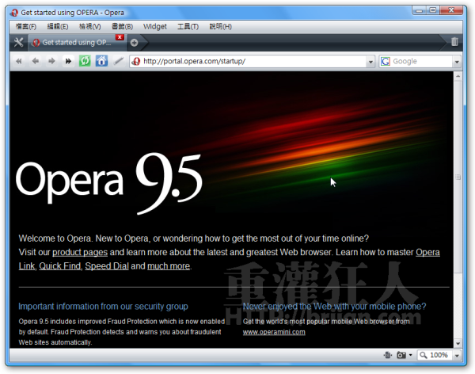Click the show images camera icon
Image resolution: width=475 pixels, height=374 pixels.
pyautogui.click(x=401, y=355)
